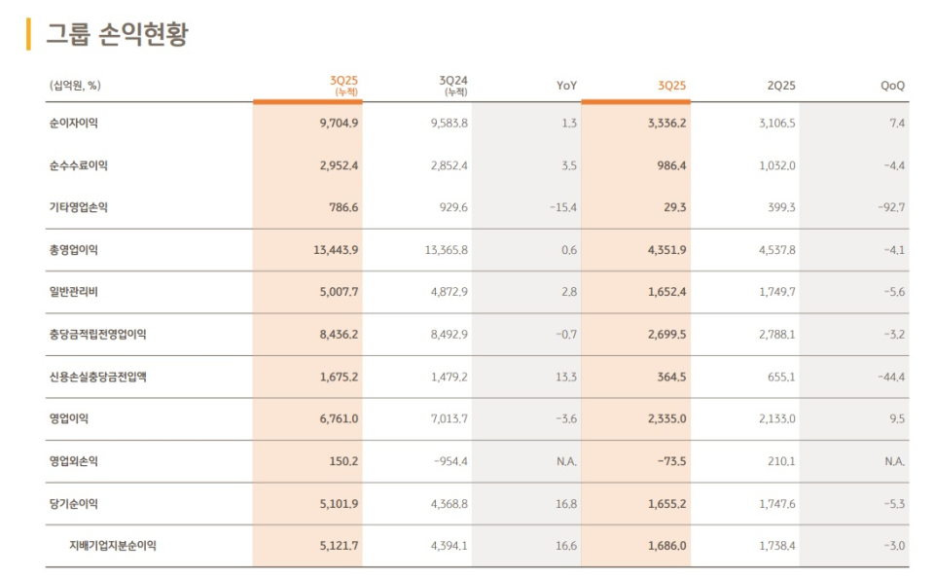Click the 9,704.9 net interest income cell
The image size is (934, 576).
tap(339, 124)
